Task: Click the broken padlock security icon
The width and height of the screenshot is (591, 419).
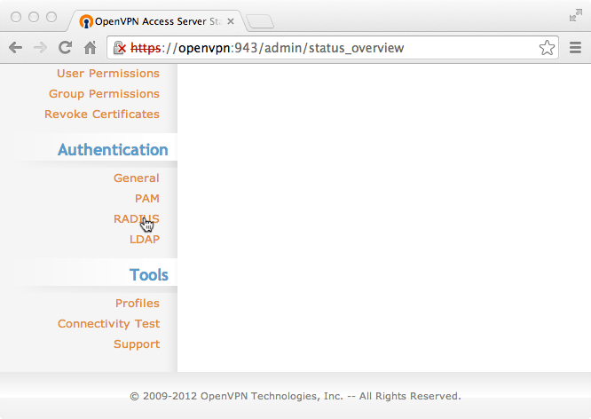Action: [x=120, y=48]
